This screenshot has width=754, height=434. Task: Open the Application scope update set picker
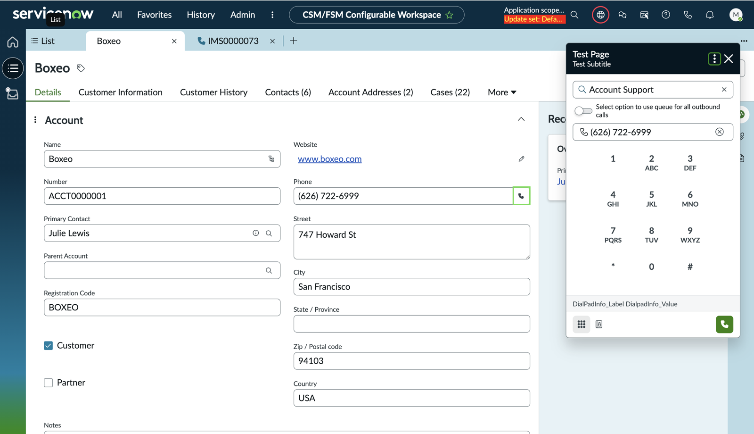point(534,15)
